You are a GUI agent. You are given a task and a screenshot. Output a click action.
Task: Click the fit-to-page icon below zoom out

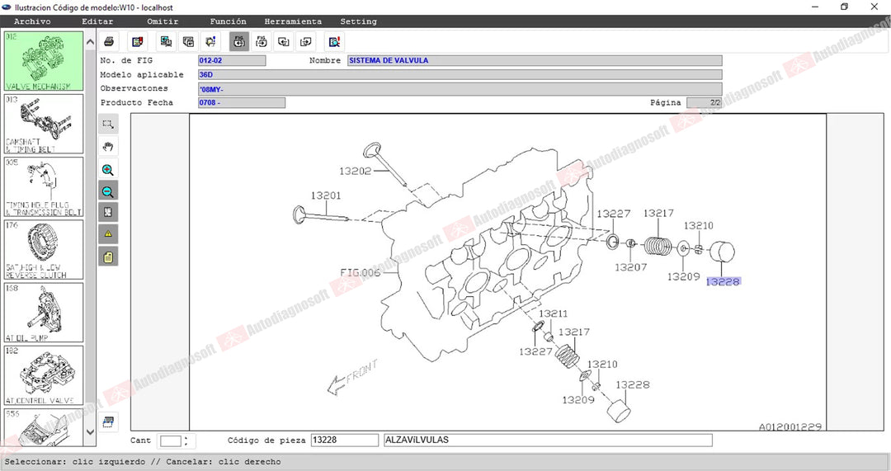(108, 212)
